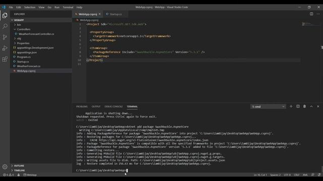
Task: Click the VS Code logo icon
Action: pos(4,7)
